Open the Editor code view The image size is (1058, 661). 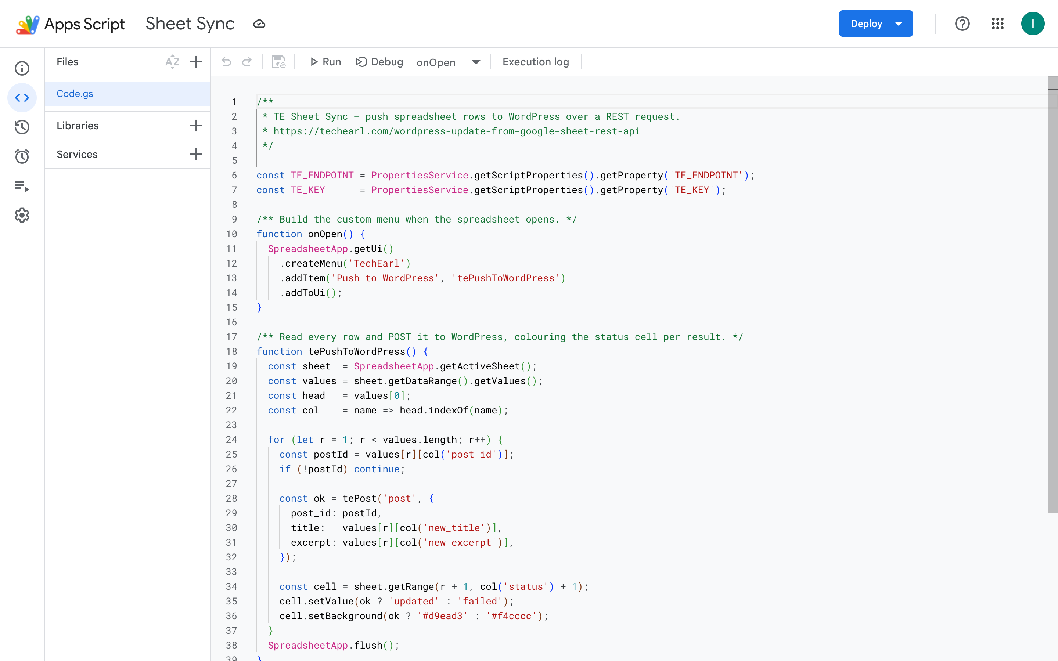pyautogui.click(x=22, y=97)
